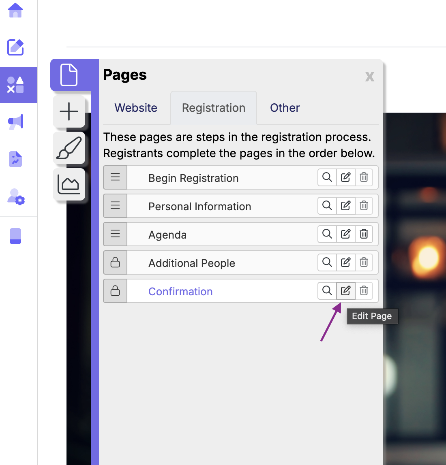This screenshot has height=465, width=446.
Task: Click the Personal Information drag handle
Action: [115, 205]
